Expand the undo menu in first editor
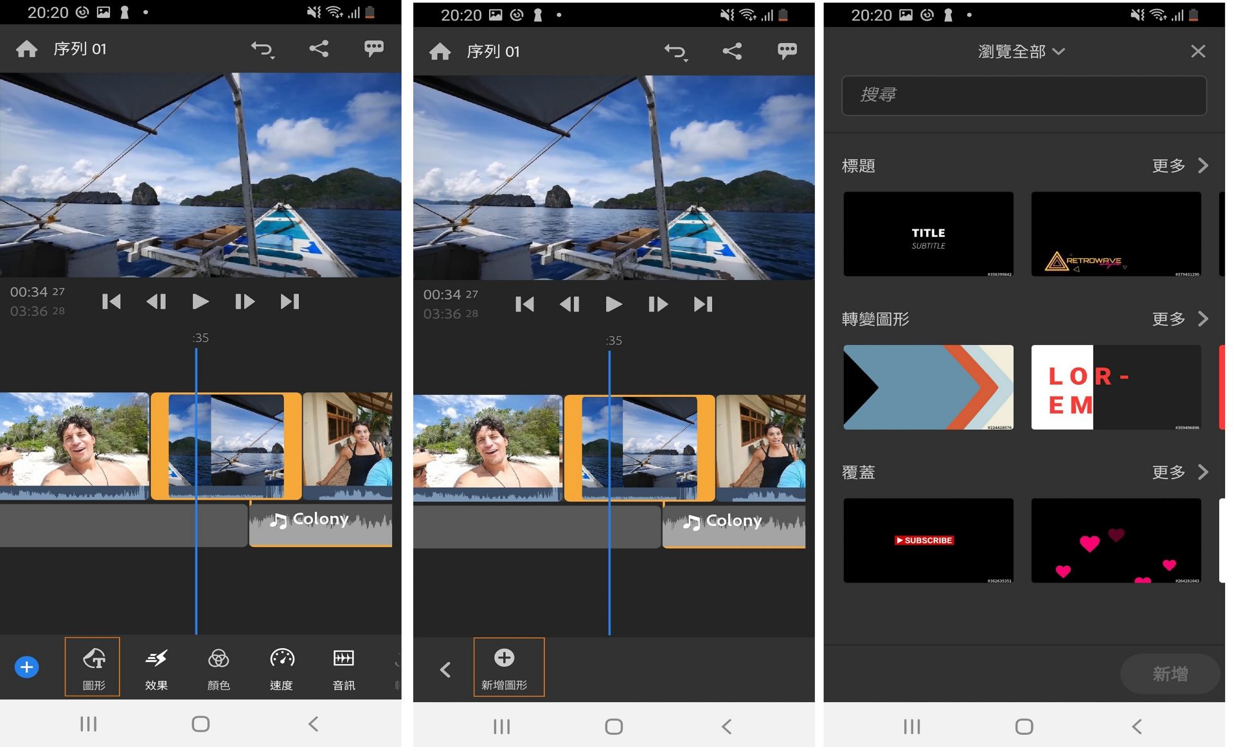 263,49
